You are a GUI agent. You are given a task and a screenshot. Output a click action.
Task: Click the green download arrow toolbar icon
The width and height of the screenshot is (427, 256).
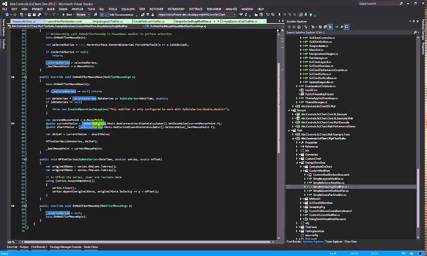(x=306, y=15)
